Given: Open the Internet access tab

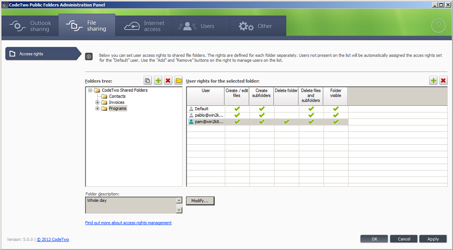Looking at the screenshot, I should coord(144,26).
